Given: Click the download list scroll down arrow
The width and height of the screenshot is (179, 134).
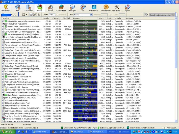Looking at the screenshot, I should coord(176,121).
